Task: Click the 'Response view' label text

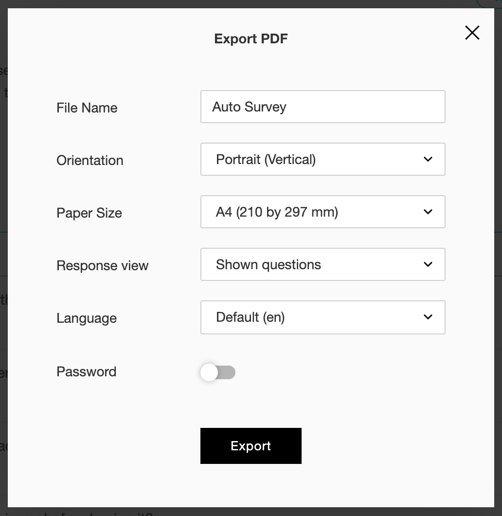Action: coord(102,265)
